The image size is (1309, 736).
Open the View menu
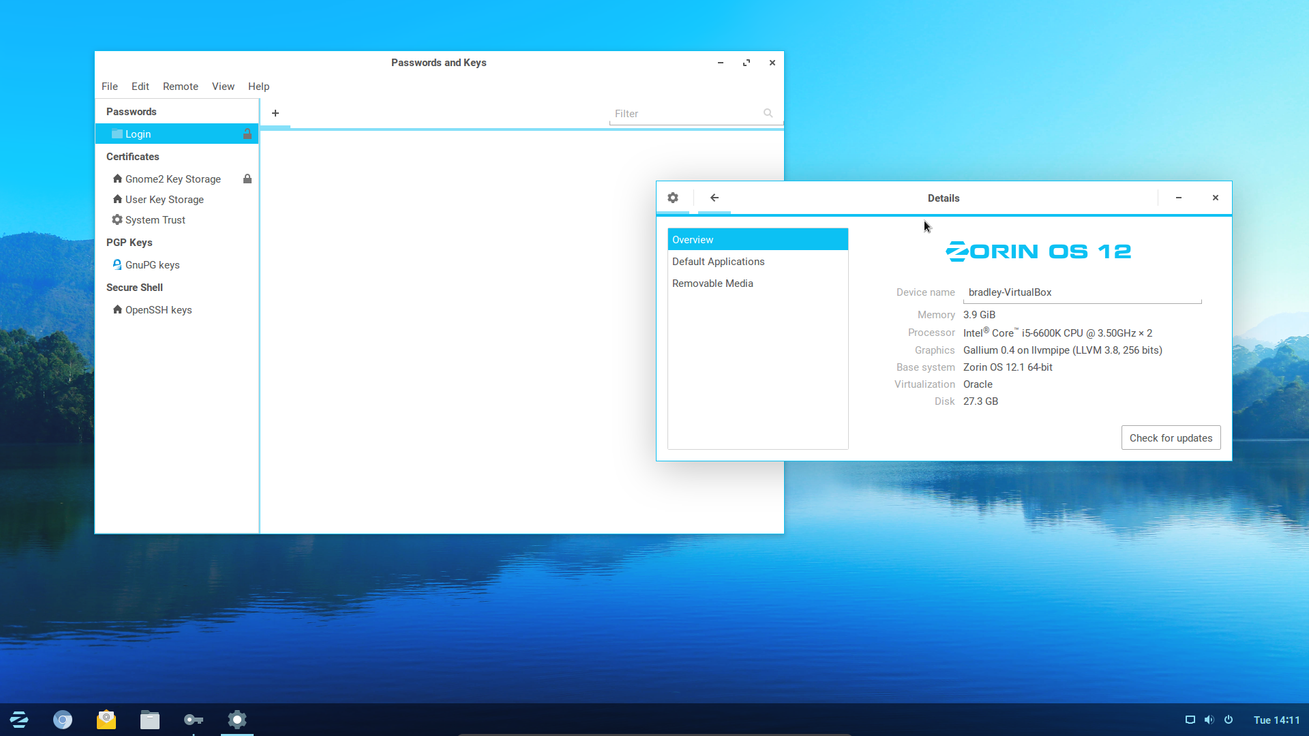[x=223, y=87]
